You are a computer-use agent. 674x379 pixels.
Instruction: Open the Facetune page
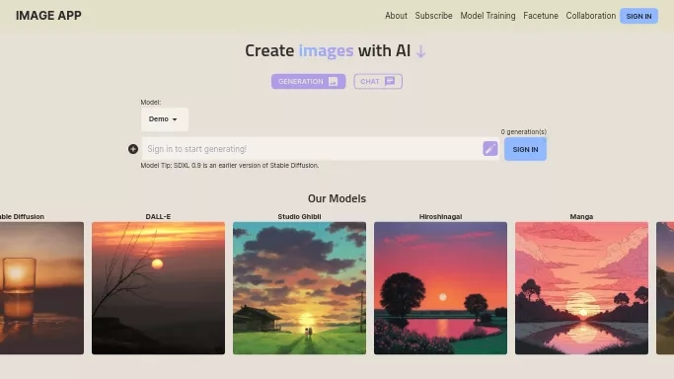click(541, 16)
